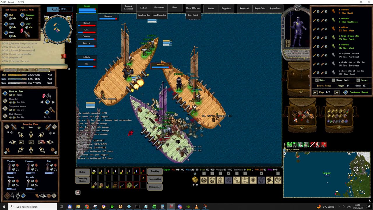Open Windows Start menu
Image resolution: width=373 pixels, height=210 pixels.
tap(4, 206)
